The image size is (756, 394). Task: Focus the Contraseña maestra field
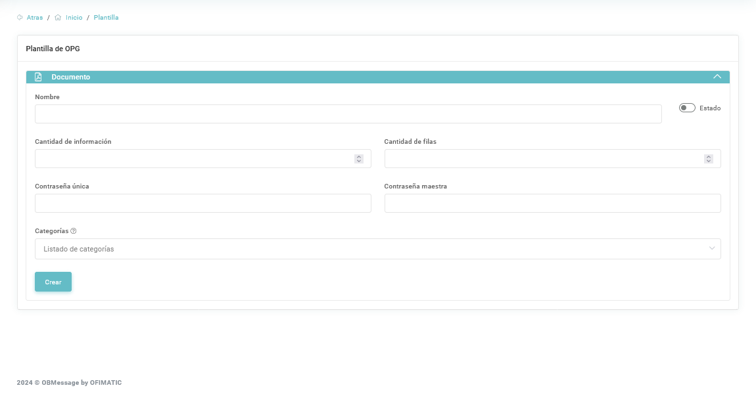coord(552,204)
